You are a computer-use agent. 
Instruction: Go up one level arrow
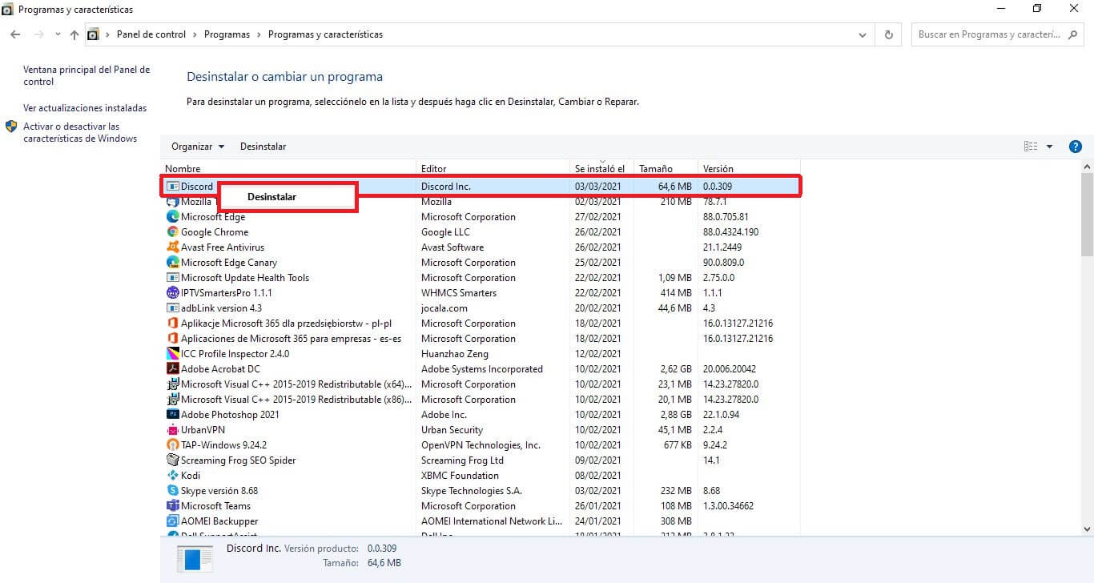pyautogui.click(x=74, y=34)
